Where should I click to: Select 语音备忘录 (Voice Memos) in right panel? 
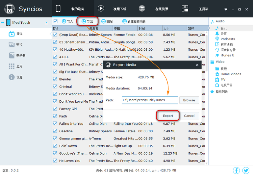225,50
